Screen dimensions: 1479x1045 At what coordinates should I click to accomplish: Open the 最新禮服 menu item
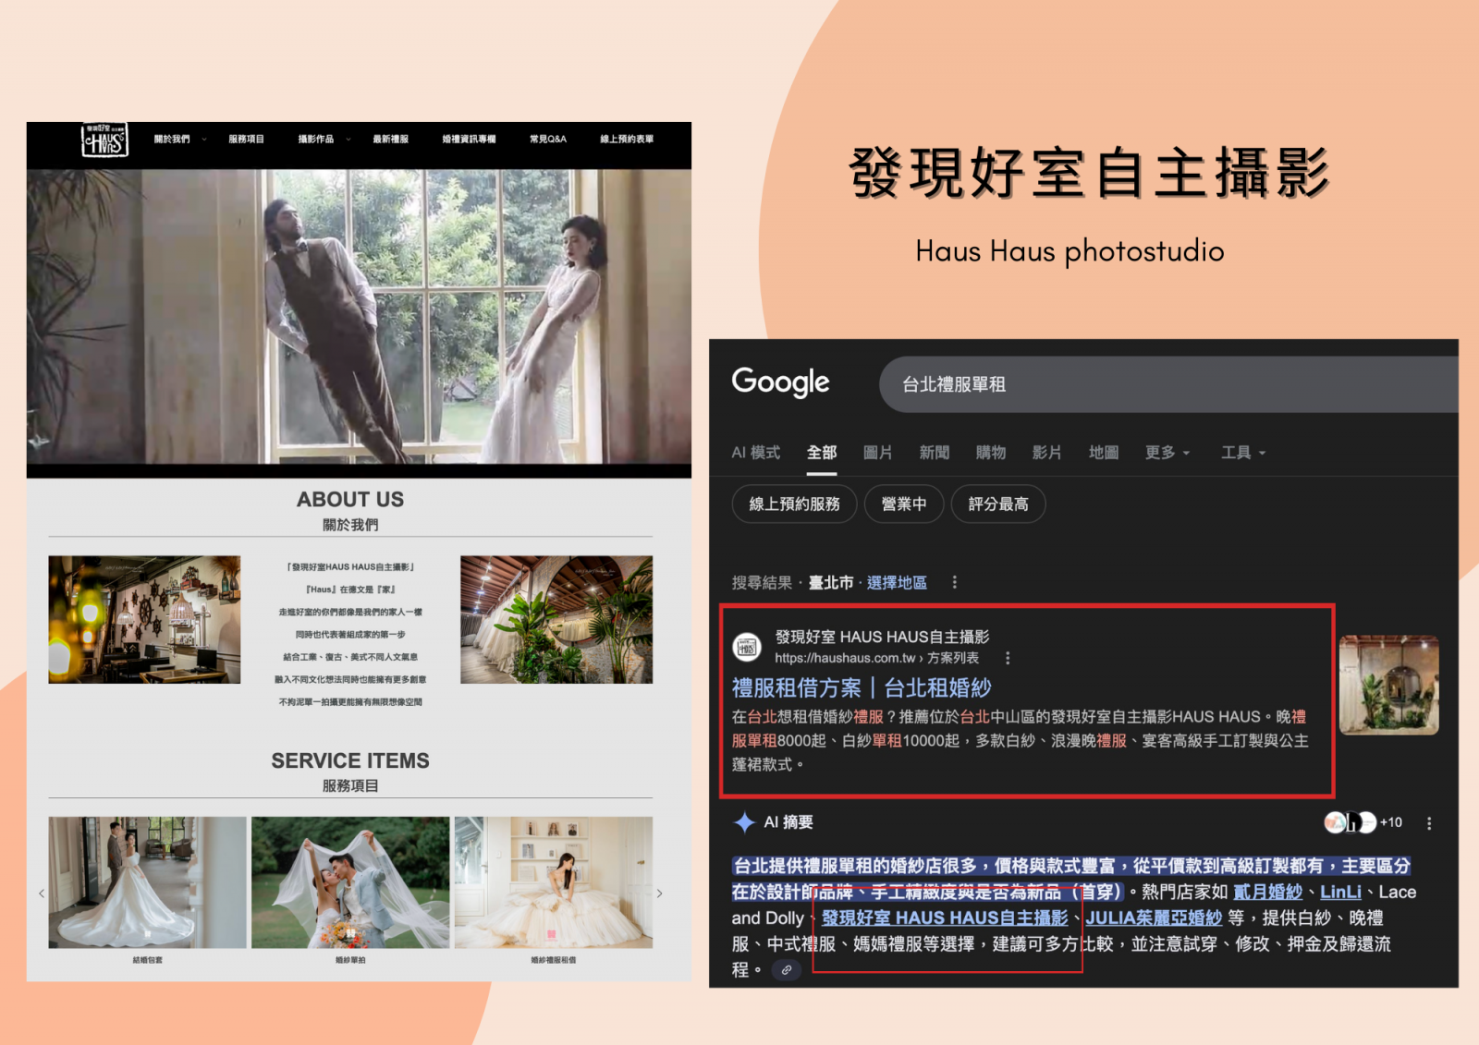pos(390,140)
